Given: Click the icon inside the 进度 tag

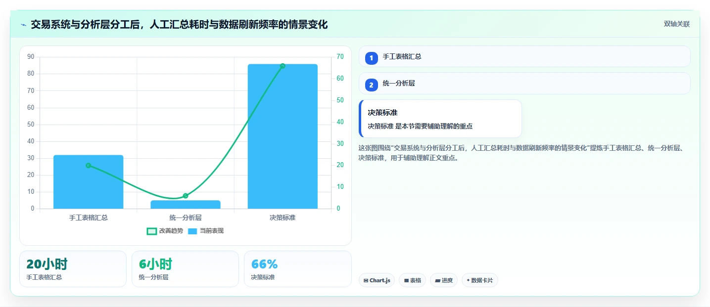Looking at the screenshot, I should 437,280.
